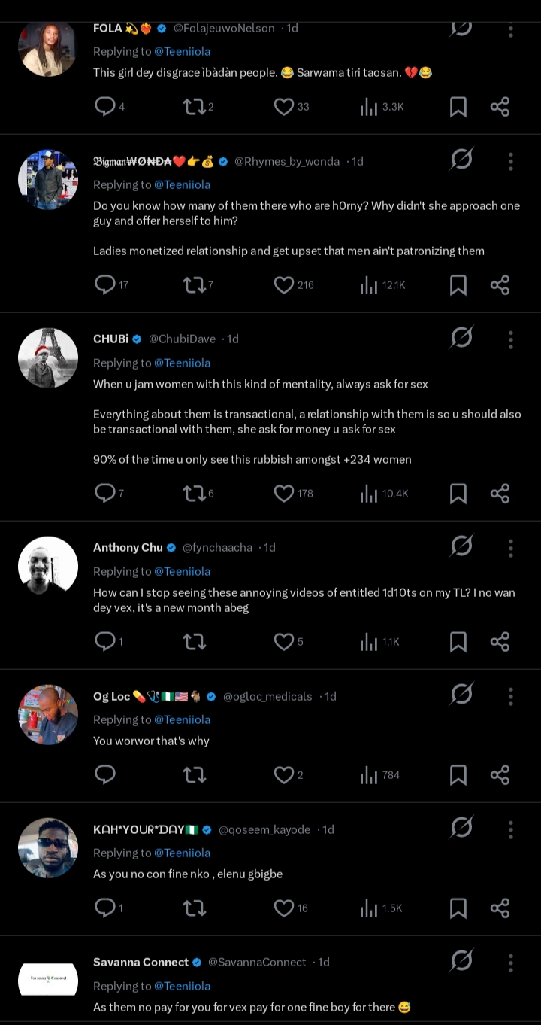Open Grok icon on CHUBi's tweet
The height and width of the screenshot is (1025, 541).
[x=461, y=338]
